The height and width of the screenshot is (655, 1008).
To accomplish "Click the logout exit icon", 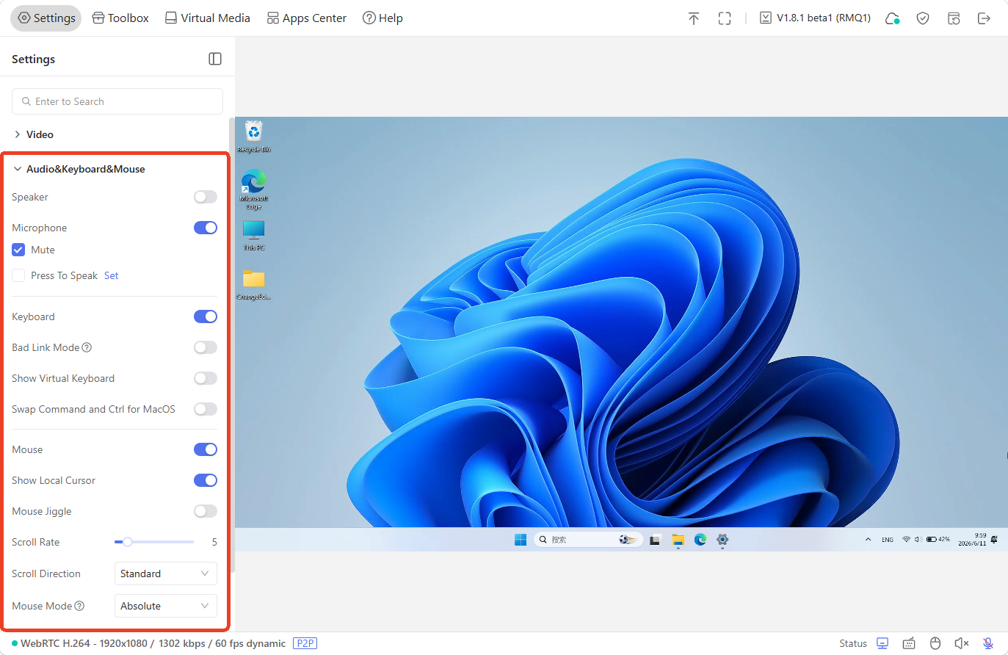I will (x=985, y=18).
